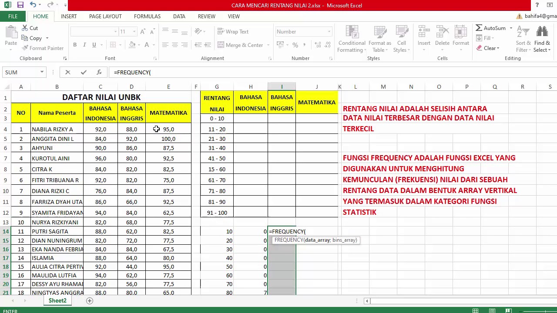
Task: Select cell with NABILA RIZKY A
Action: tap(57, 129)
